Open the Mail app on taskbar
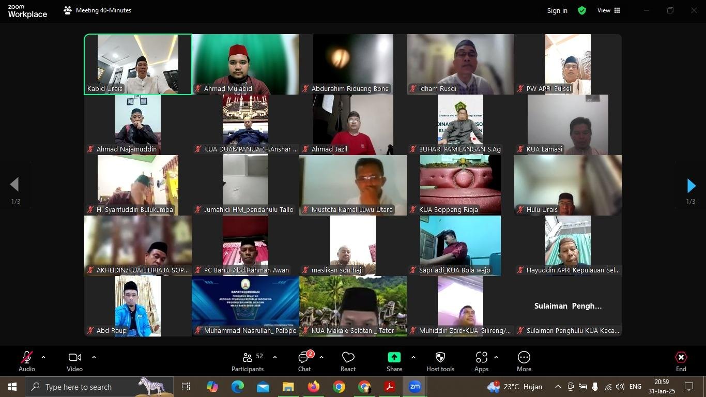Screen dimensions: 706x397 point(263,387)
